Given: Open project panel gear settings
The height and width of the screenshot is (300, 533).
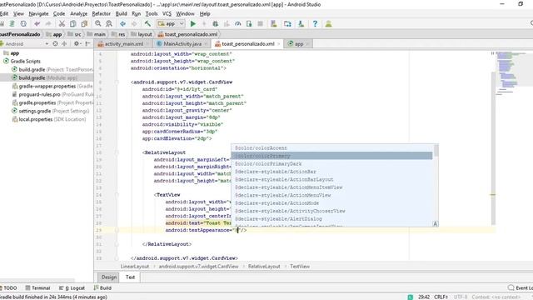Looking at the screenshot, I should coord(77,44).
